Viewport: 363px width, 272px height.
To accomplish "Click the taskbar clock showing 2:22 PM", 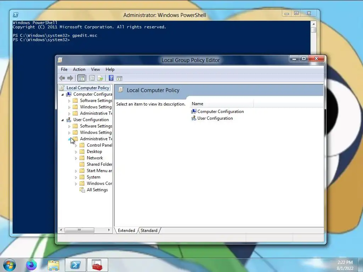I will (345, 262).
